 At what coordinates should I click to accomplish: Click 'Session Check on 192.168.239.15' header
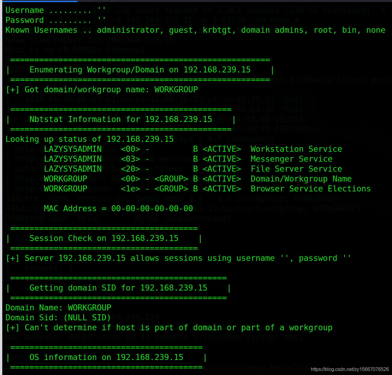(104, 238)
